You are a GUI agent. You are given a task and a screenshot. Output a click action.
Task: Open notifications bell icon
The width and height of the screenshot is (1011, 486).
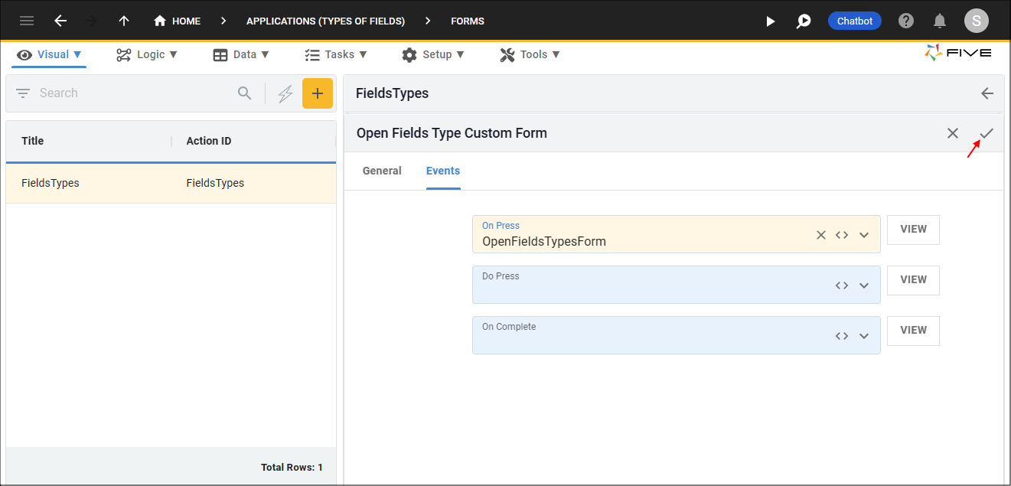click(x=940, y=21)
